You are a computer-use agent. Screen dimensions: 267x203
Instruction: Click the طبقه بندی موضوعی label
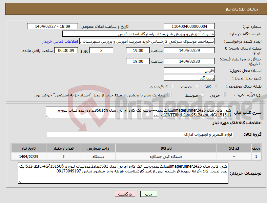(244, 86)
